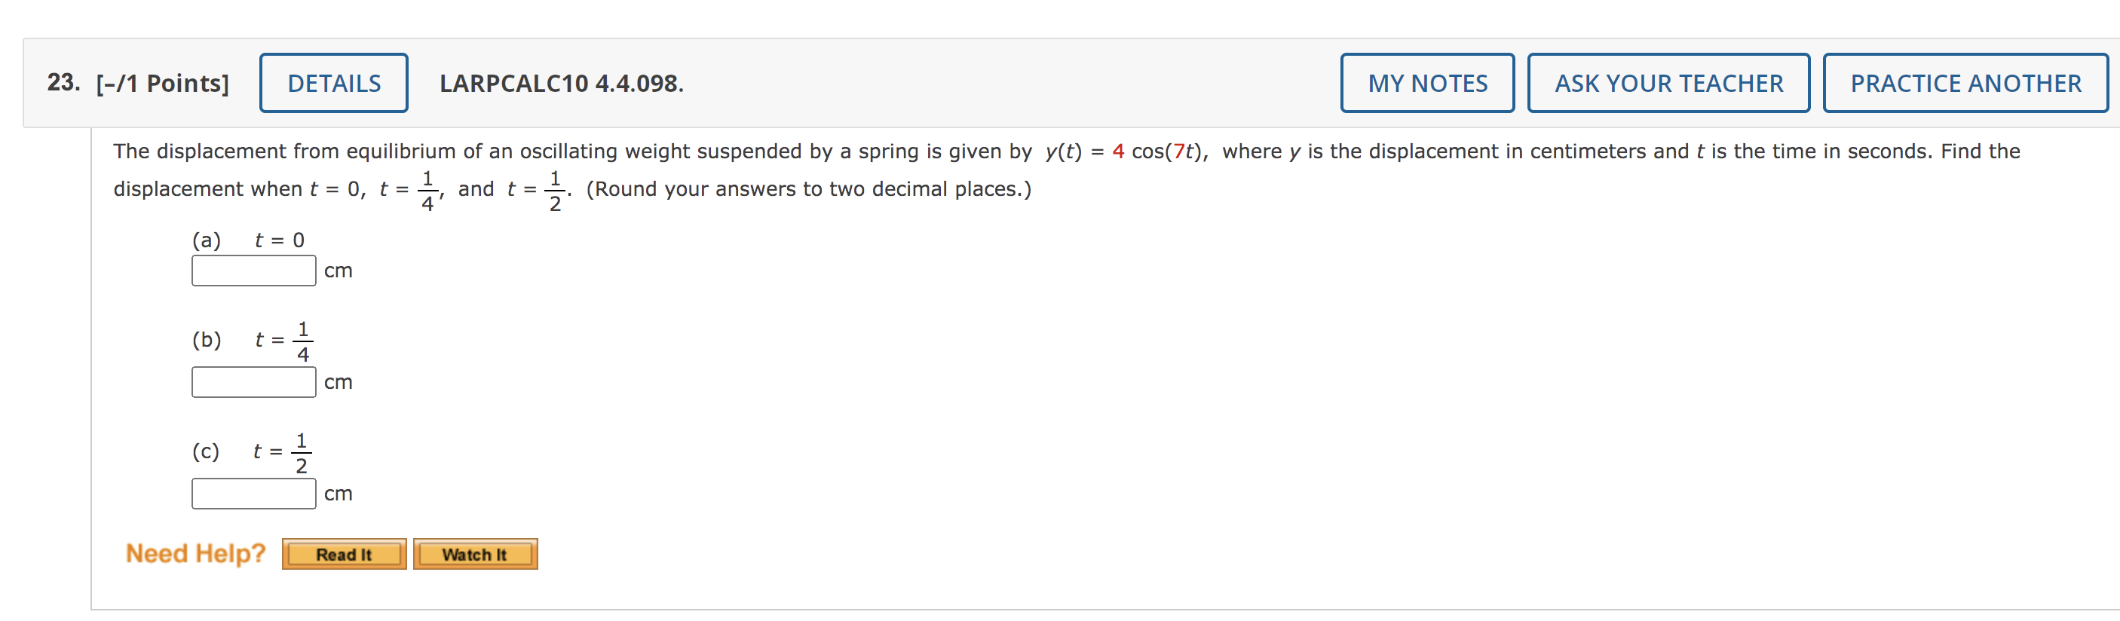Click PRACTICE ANOTHER to generate a new version

pyautogui.click(x=1965, y=82)
